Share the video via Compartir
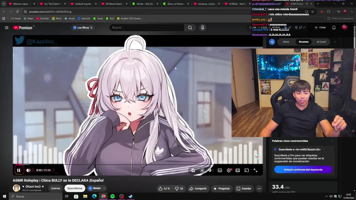This screenshot has height=200, width=356. [x=198, y=189]
